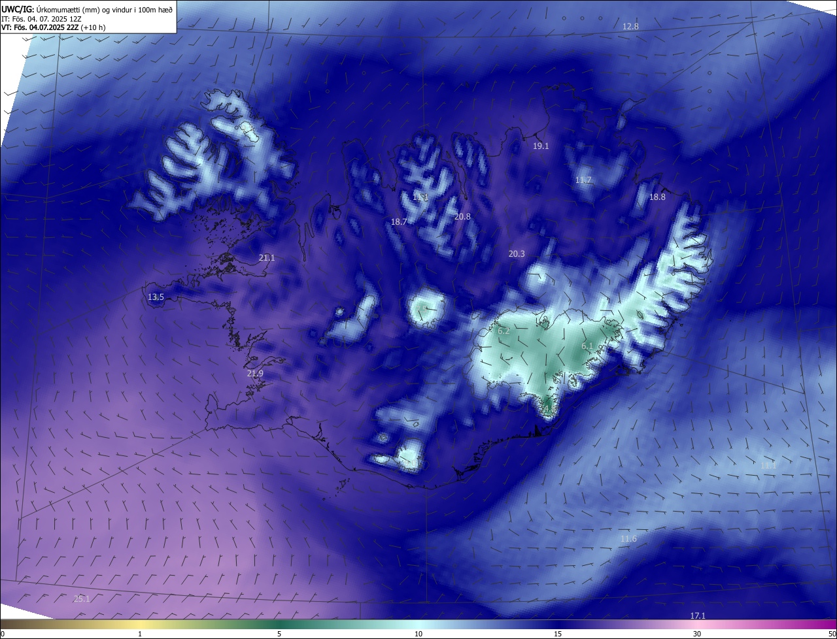Click the 'IT: Fös. 04. 07. 2025 12Z' line
The image size is (837, 639).
43,18
